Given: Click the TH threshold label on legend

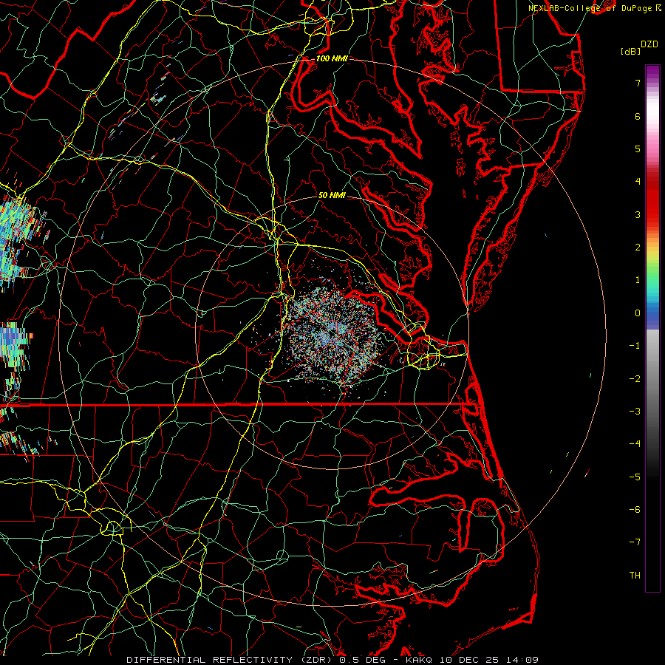Looking at the screenshot, I should (x=635, y=576).
